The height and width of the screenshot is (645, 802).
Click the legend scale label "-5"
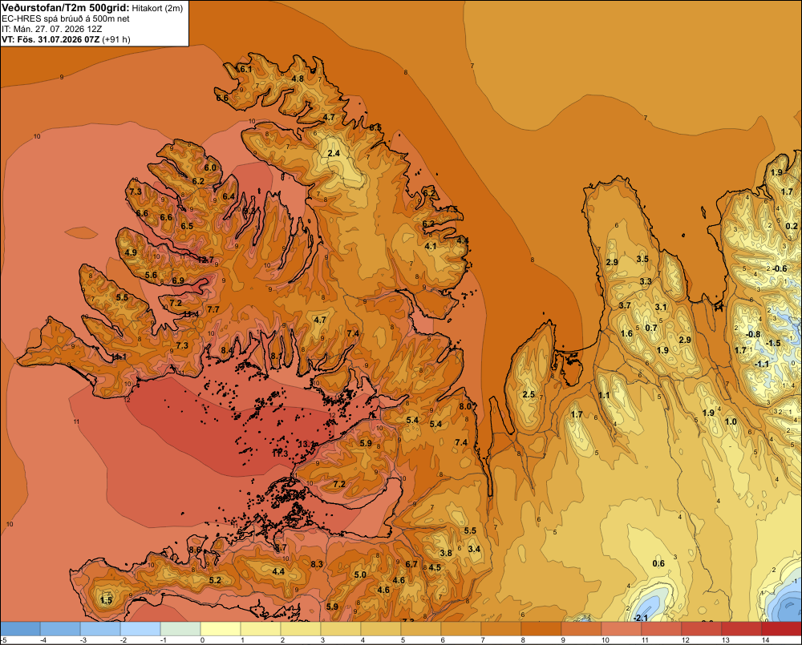[3, 640]
